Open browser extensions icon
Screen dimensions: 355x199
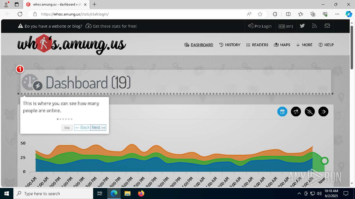[x=275, y=14]
